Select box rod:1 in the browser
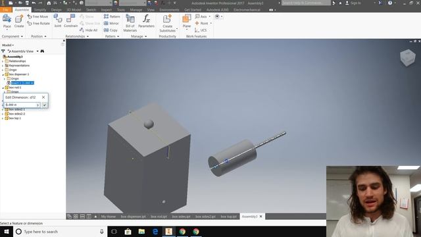Viewport: 421px width, 237px height. [x=15, y=88]
